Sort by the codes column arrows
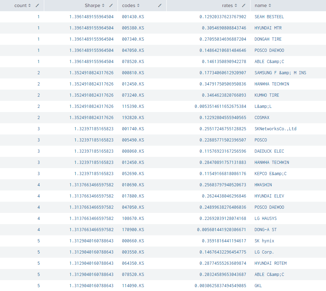This screenshot has height=291, width=326. tap(138, 6)
